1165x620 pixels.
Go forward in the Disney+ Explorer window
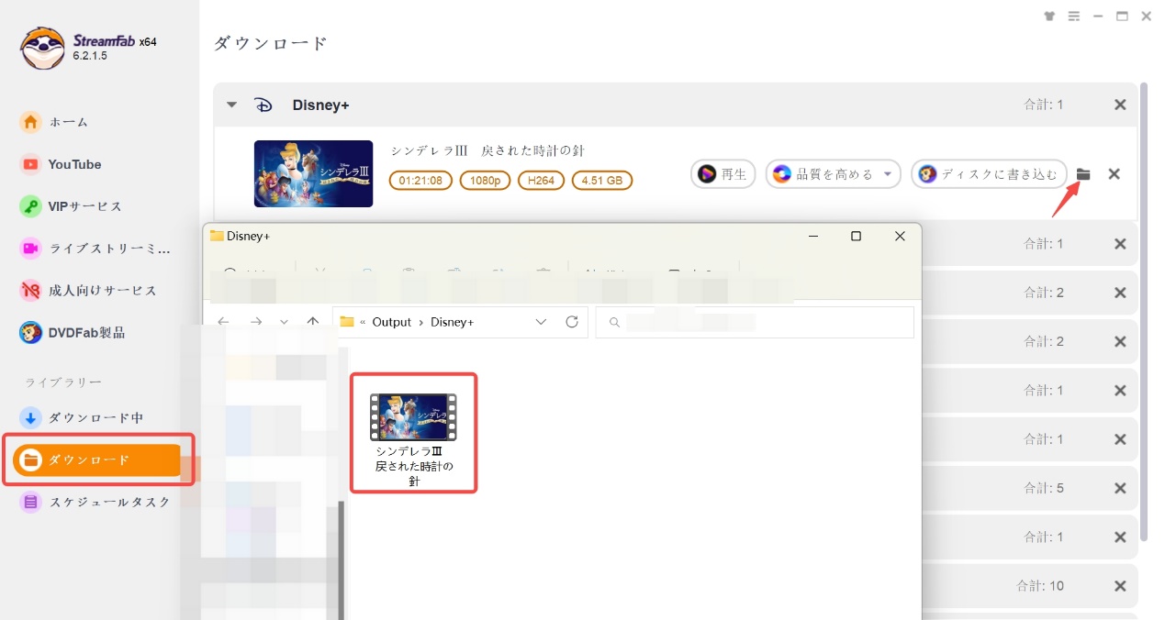pos(256,322)
